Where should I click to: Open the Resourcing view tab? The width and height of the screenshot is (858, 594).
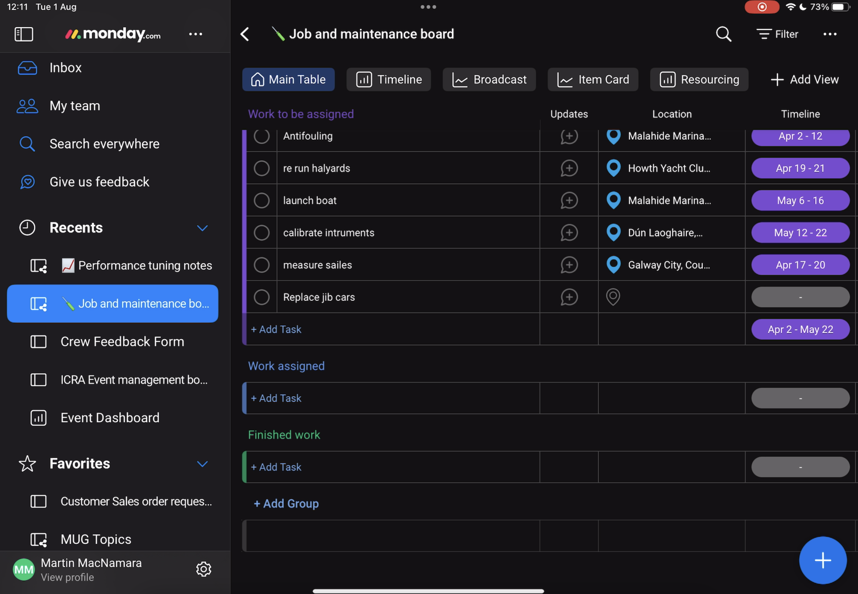699,79
